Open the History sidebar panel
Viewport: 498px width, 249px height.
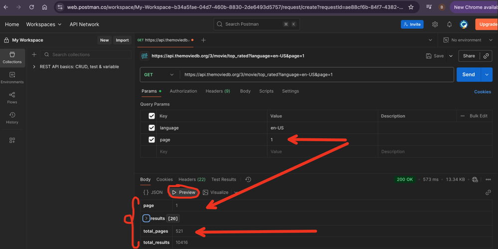click(12, 118)
